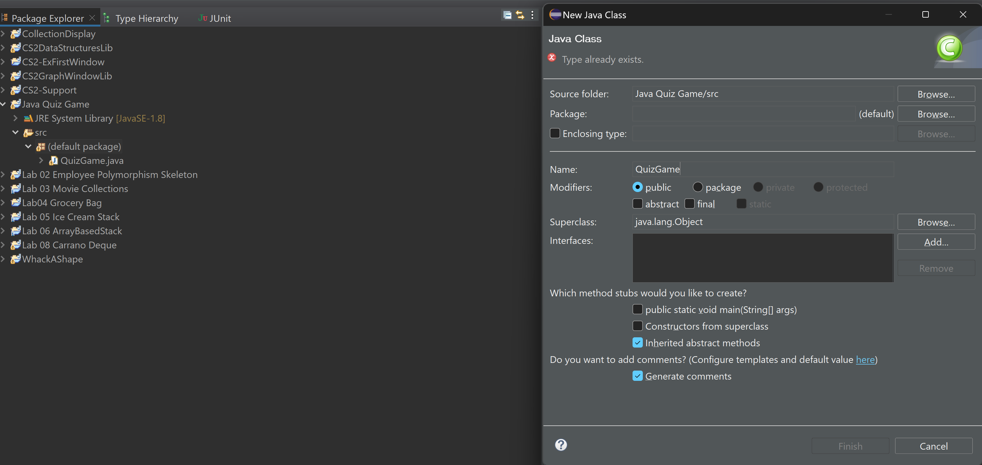Screen dimensions: 982x465
Task: Click the CS2-Support project icon
Action: click(x=16, y=90)
